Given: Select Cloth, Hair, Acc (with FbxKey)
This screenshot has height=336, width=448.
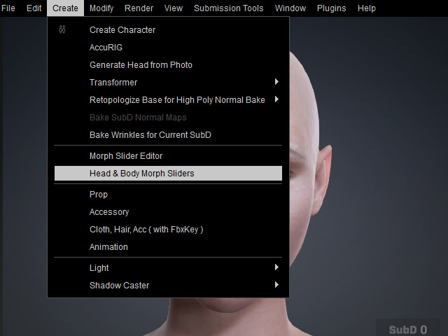Looking at the screenshot, I should pyautogui.click(x=168, y=230).
